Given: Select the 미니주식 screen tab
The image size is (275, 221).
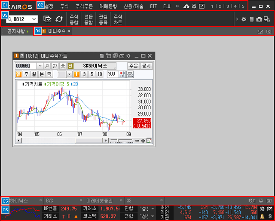Looking at the screenshot, I should [x=57, y=31].
